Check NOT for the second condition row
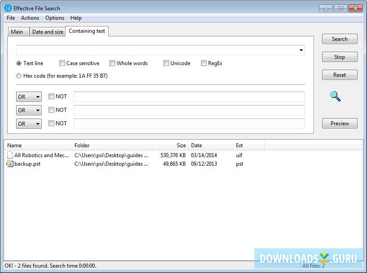The width and height of the screenshot is (367, 273). click(51, 110)
